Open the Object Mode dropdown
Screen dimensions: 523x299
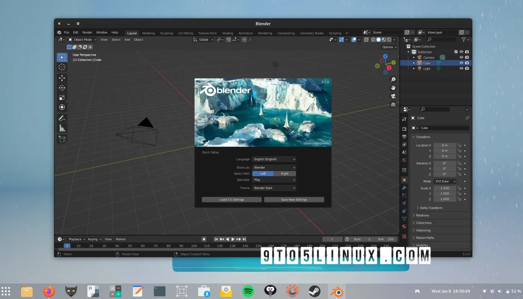[x=83, y=40]
